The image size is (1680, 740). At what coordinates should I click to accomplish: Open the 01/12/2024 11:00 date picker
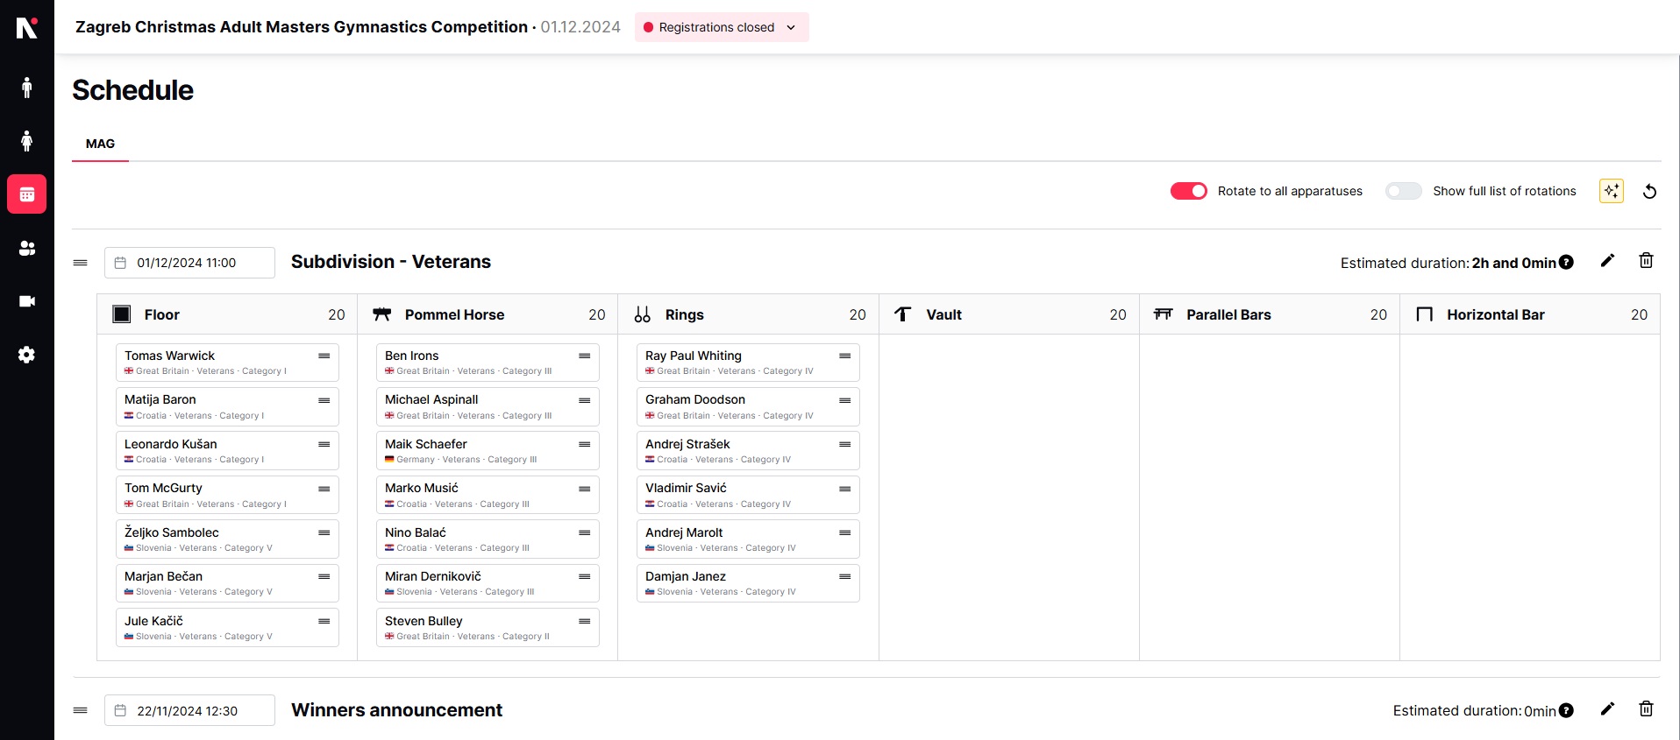[x=189, y=263]
